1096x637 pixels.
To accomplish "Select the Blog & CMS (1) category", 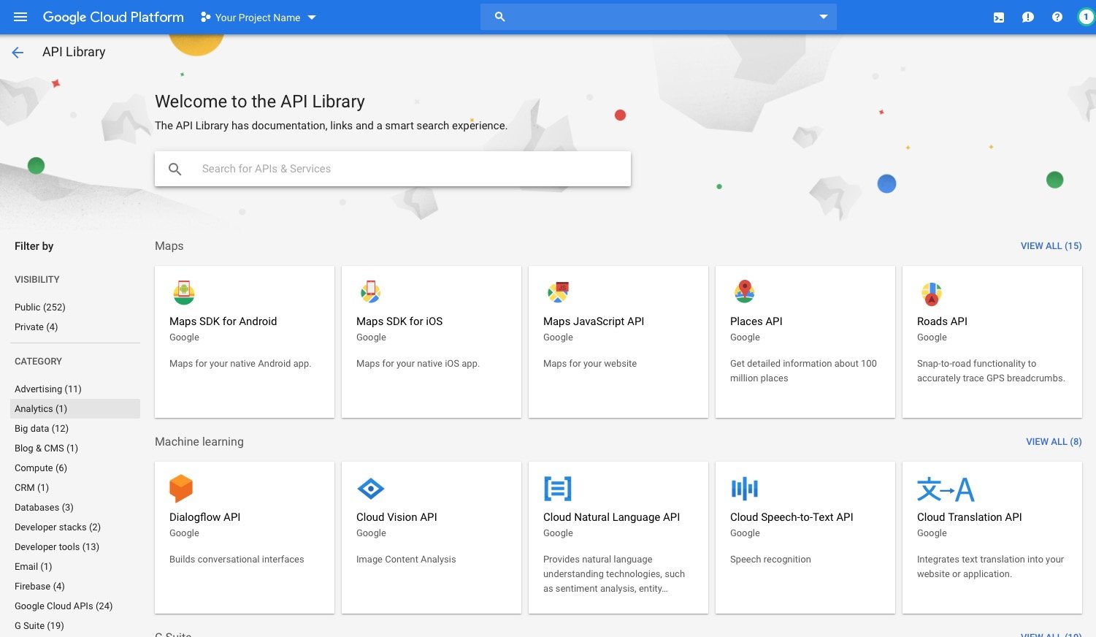I will tap(47, 449).
